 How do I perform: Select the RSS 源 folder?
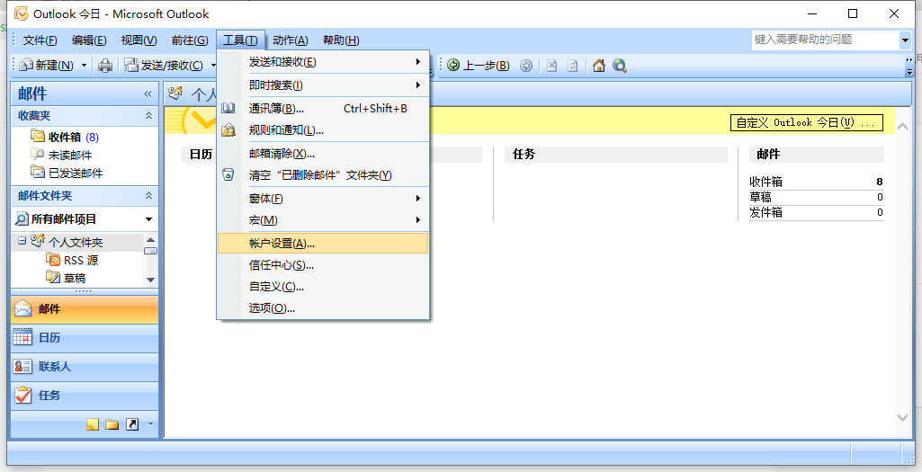72,260
